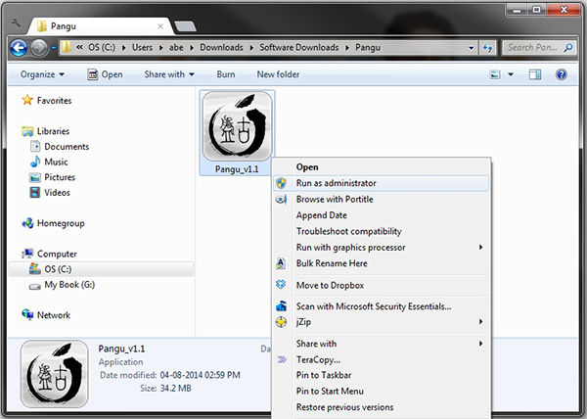Click the New folder button
Image resolution: width=587 pixels, height=419 pixels.
[x=278, y=74]
